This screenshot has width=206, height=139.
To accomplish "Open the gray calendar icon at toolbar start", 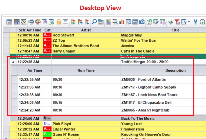I will [9, 22].
